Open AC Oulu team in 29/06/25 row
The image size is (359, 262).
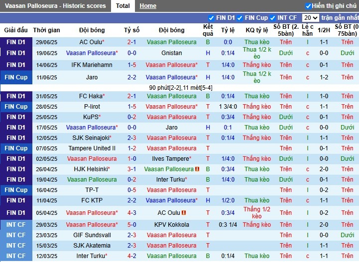[x=92, y=42]
